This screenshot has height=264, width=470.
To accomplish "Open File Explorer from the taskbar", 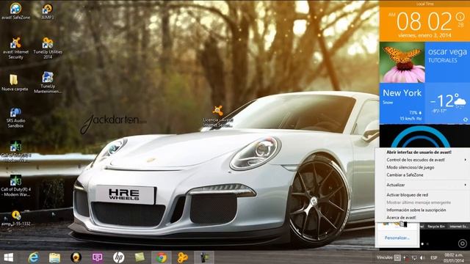I will 54,257.
